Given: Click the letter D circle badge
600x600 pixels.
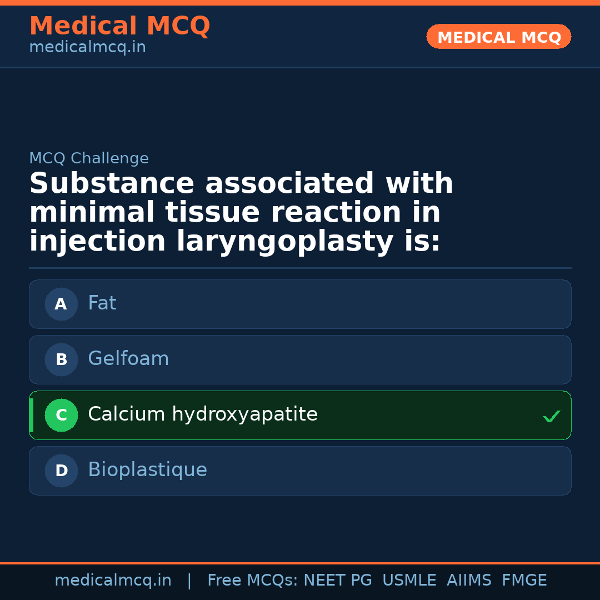Looking at the screenshot, I should coord(61,471).
